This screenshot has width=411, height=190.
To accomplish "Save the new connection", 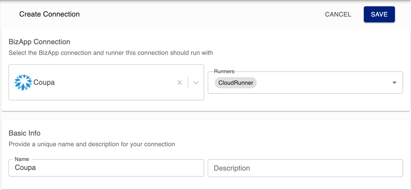I will point(379,14).
